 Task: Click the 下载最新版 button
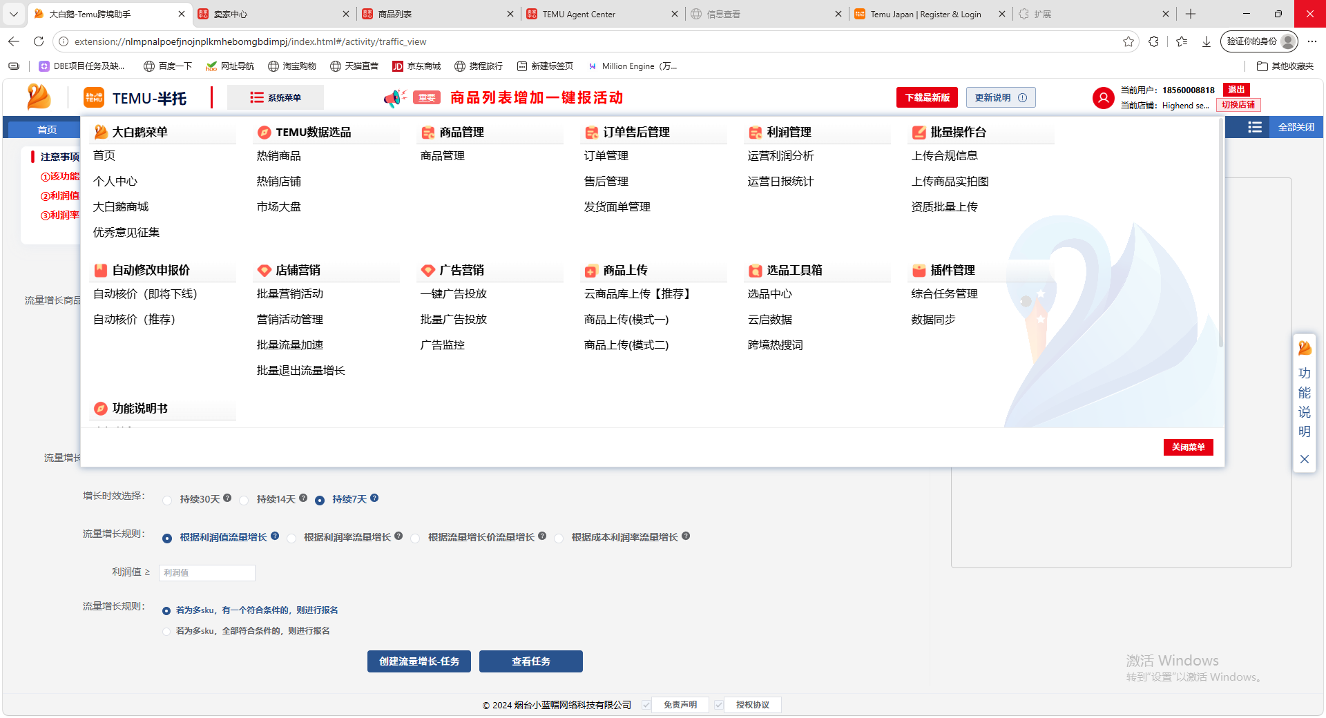coord(927,98)
